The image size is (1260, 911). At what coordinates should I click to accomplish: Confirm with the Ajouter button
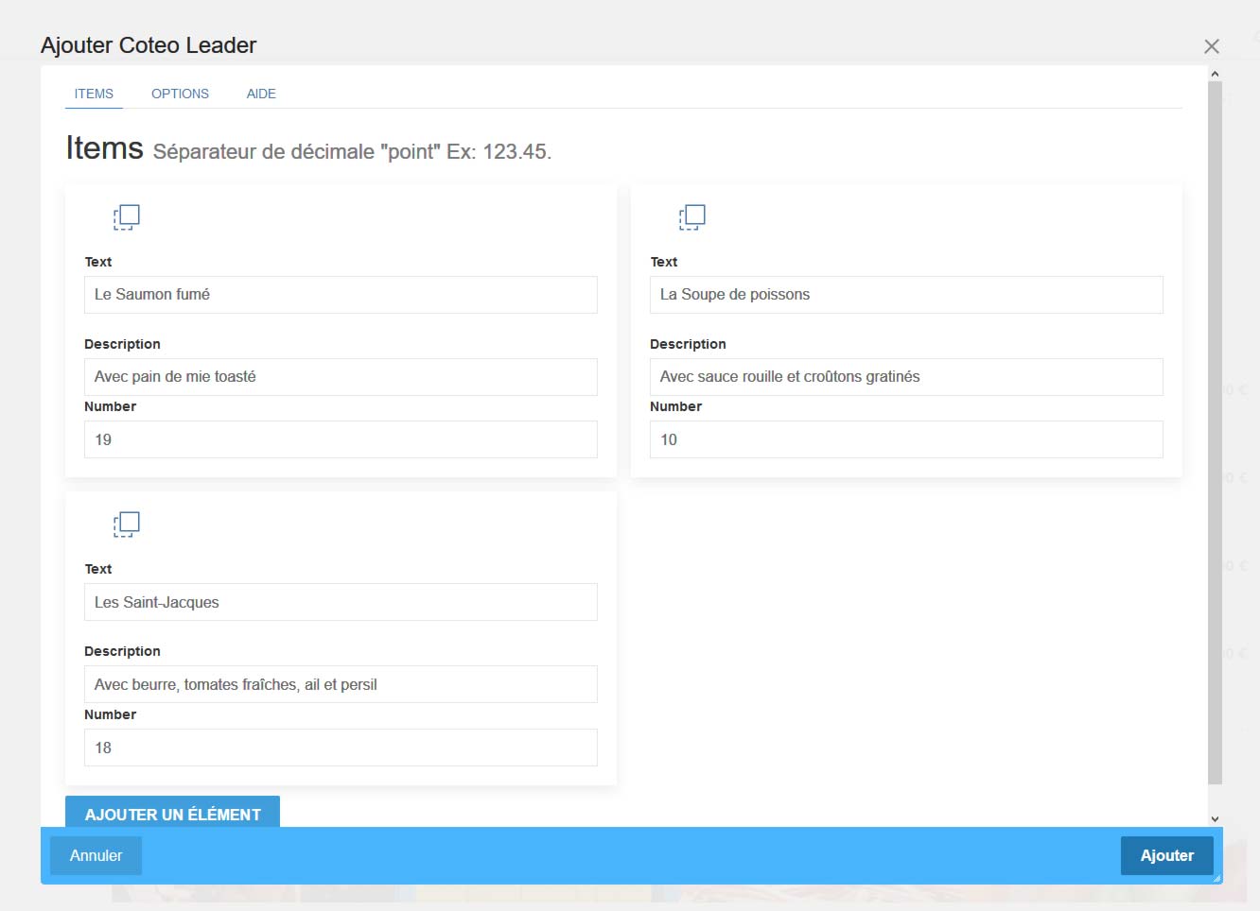pyautogui.click(x=1167, y=855)
